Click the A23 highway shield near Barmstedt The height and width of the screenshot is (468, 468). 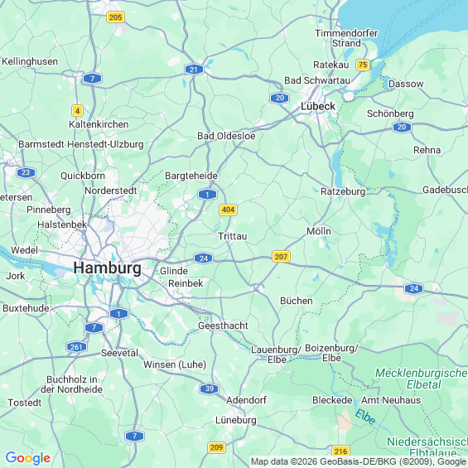[26, 172]
